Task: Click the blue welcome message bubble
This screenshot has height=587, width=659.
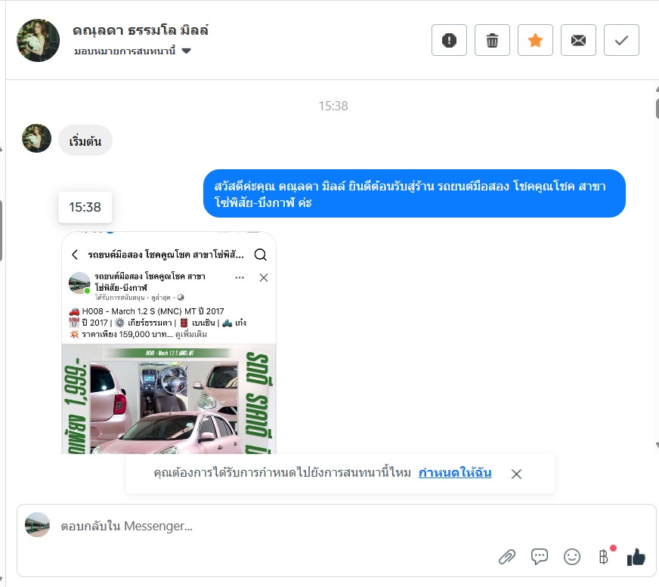Action: 414,193
